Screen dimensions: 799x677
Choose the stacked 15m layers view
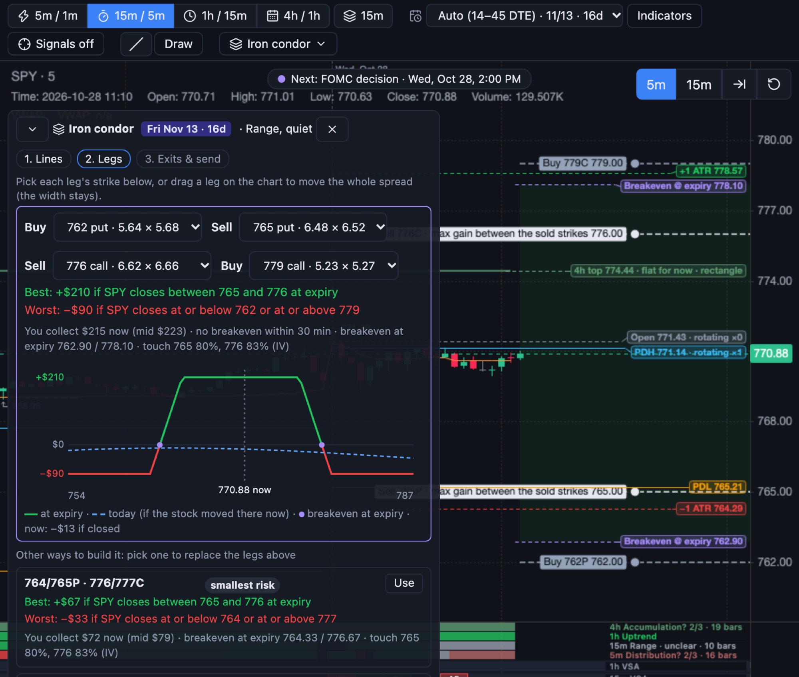pyautogui.click(x=363, y=16)
